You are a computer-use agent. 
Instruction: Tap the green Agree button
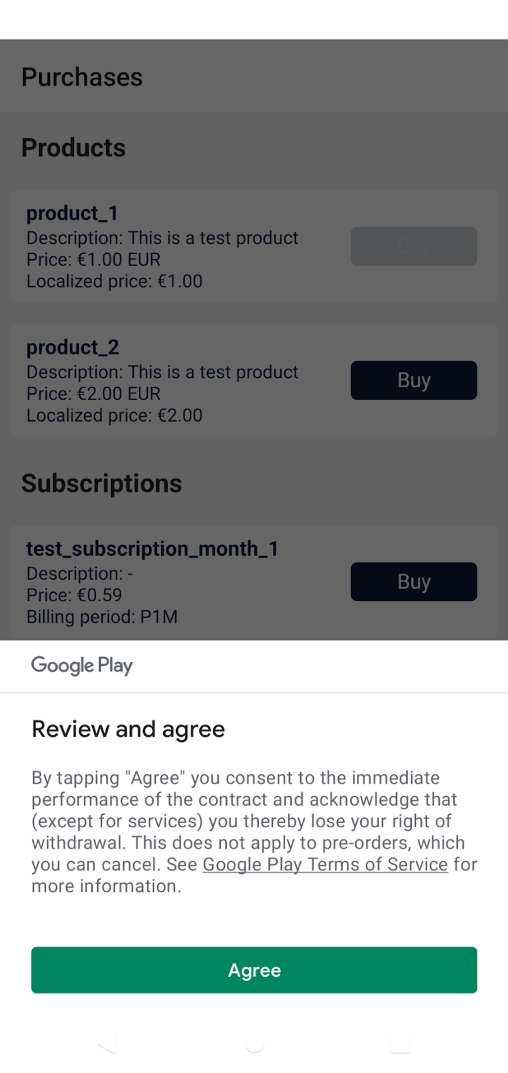(254, 970)
